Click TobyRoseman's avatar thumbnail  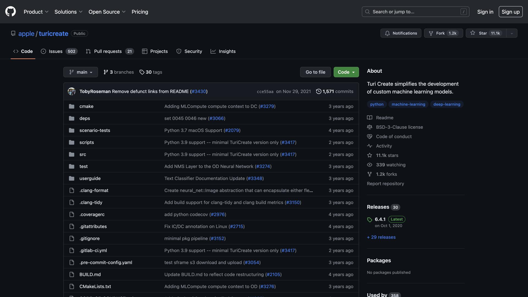click(x=71, y=91)
